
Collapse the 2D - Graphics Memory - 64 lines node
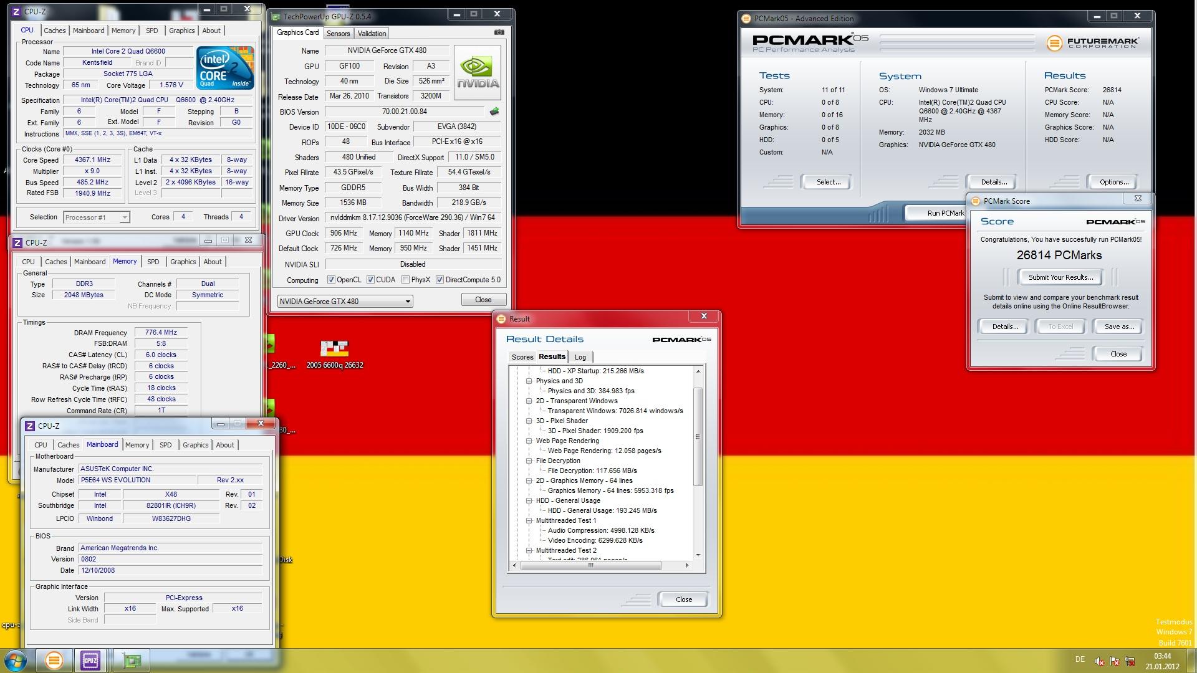coord(529,480)
